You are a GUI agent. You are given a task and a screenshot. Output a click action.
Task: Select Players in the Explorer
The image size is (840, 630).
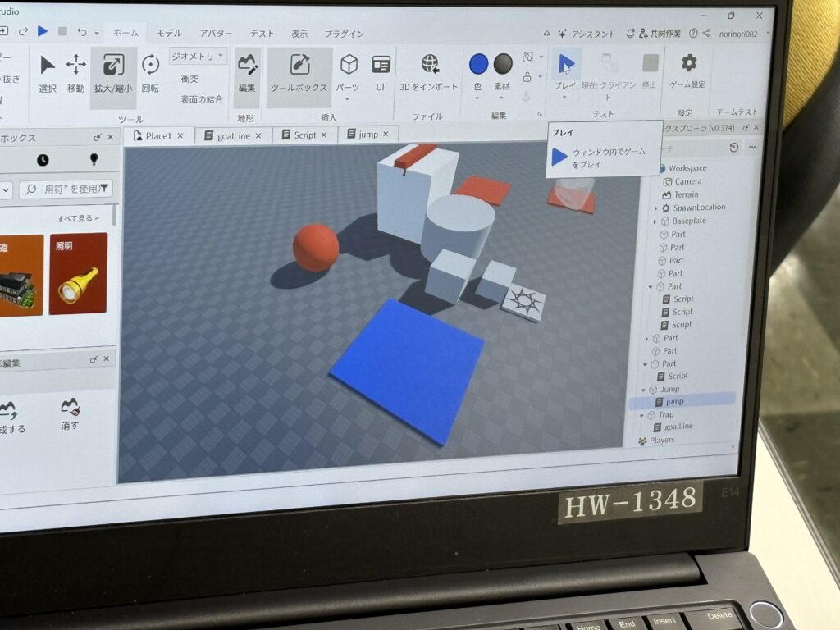pyautogui.click(x=662, y=440)
